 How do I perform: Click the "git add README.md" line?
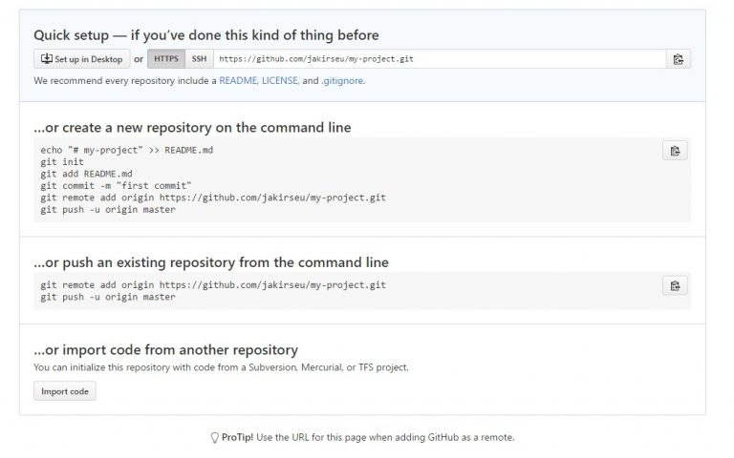tap(86, 174)
